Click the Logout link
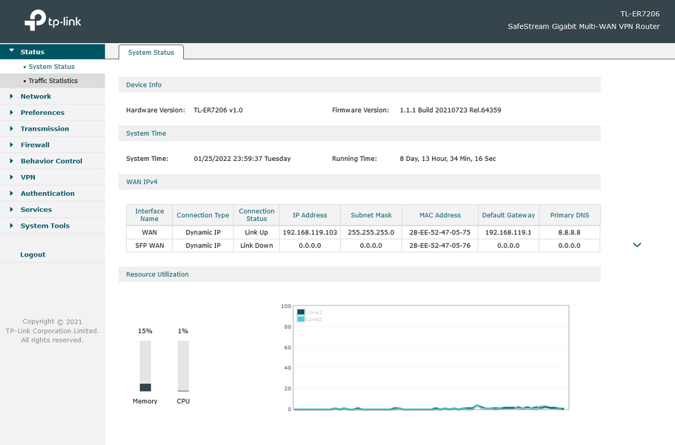This screenshot has height=445, width=675. coord(33,254)
